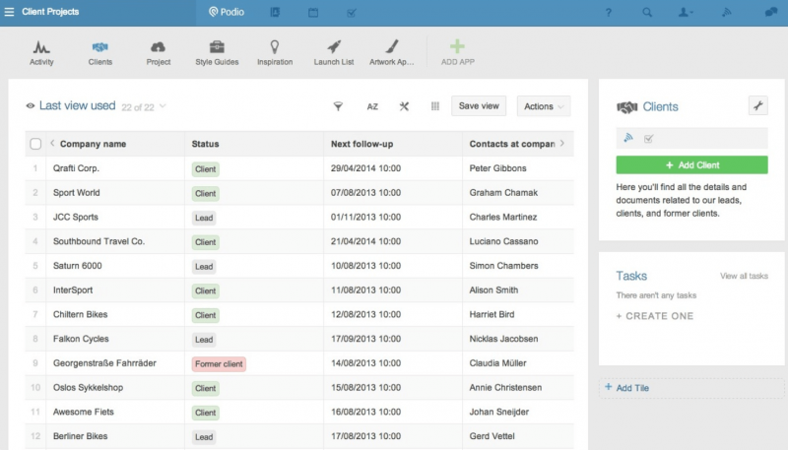The height and width of the screenshot is (450, 788).
Task: Click the AZ sort icon
Action: click(372, 106)
